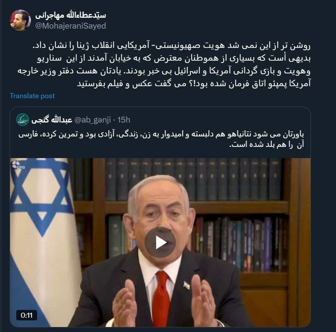Open the @ab_ganji handle link

click(x=92, y=120)
